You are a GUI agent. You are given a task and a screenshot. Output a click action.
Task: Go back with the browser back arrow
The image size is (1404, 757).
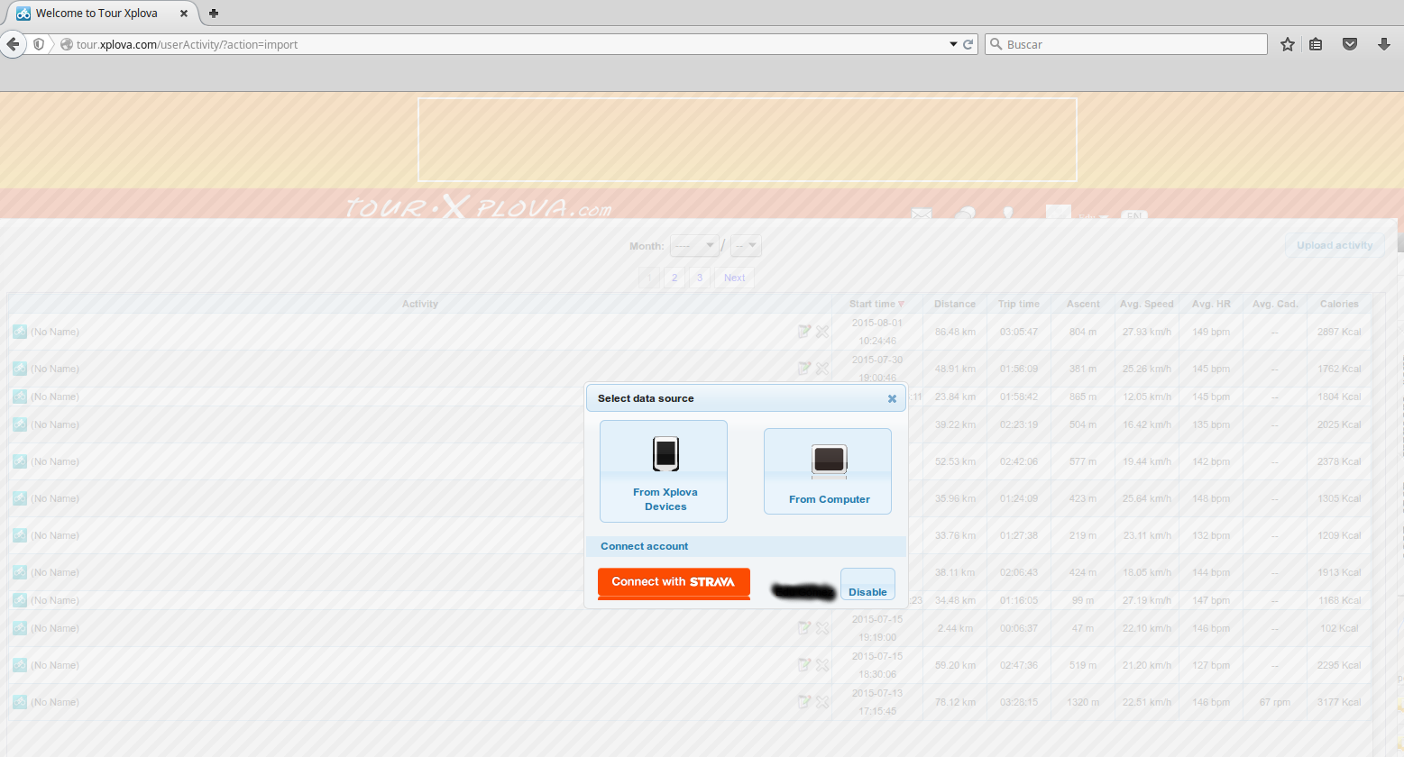click(x=13, y=44)
